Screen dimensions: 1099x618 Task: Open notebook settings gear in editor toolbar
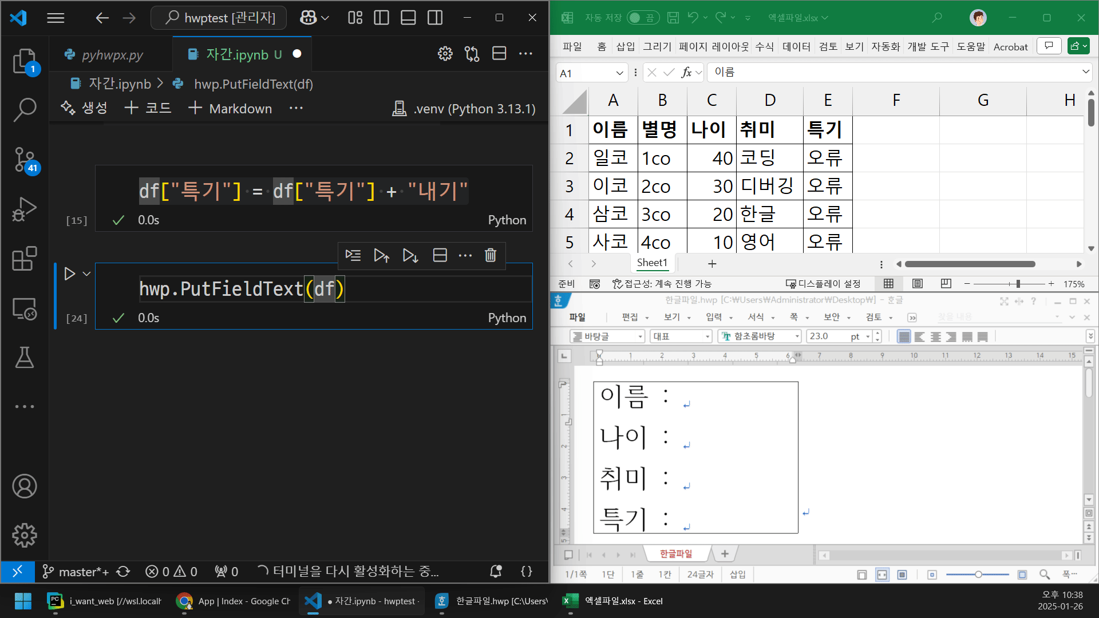[x=445, y=54]
